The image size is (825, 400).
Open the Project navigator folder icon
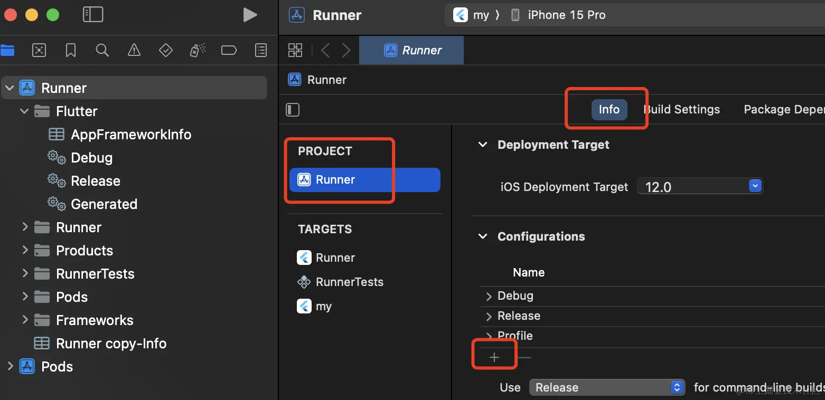click(x=7, y=50)
